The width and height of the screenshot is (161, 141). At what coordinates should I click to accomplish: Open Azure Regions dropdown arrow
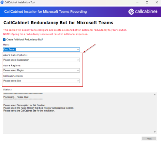78,70
